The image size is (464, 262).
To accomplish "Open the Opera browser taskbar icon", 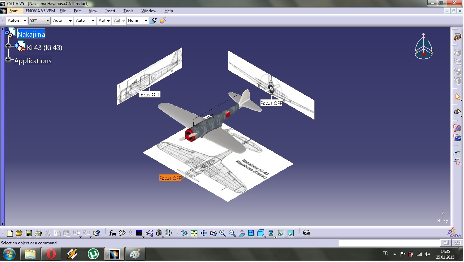I will coord(51,254).
